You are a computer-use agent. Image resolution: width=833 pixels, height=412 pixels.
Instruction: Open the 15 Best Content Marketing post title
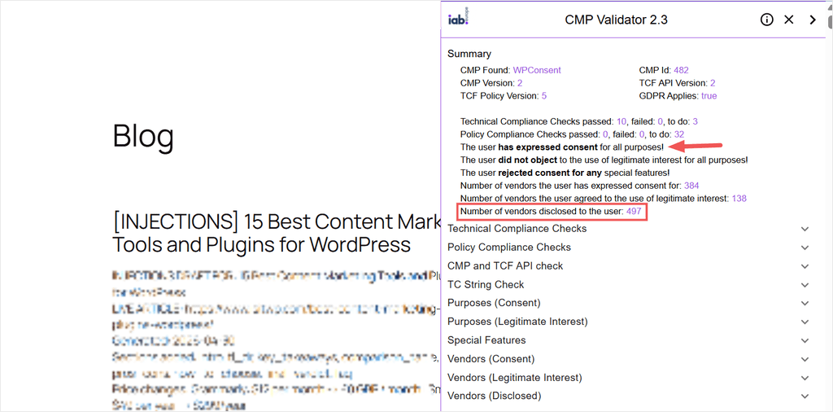tap(277, 233)
